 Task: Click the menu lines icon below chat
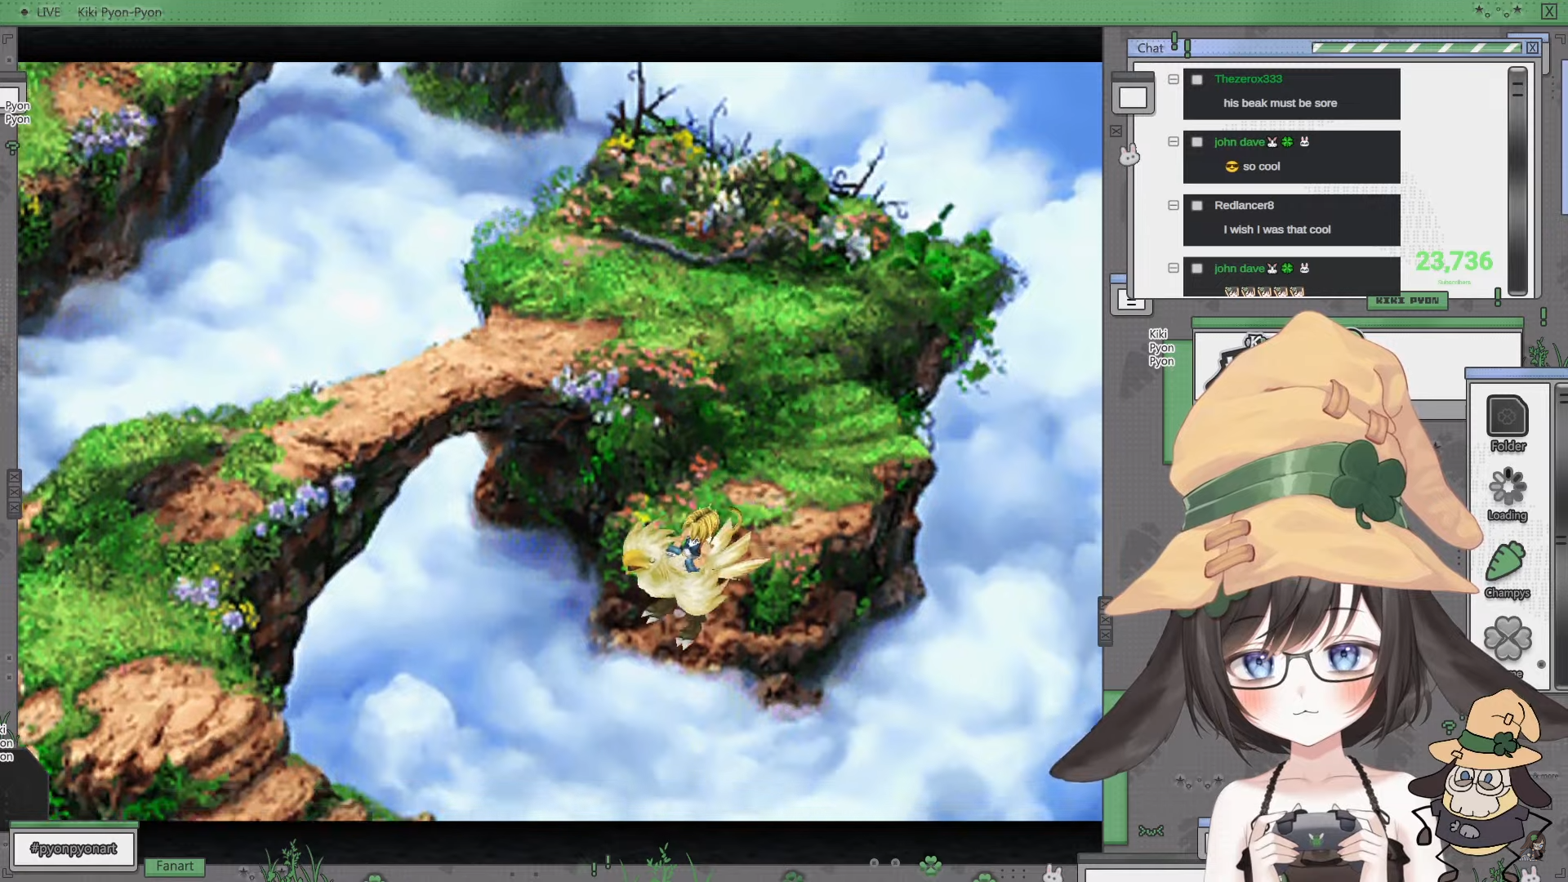coord(1132,301)
